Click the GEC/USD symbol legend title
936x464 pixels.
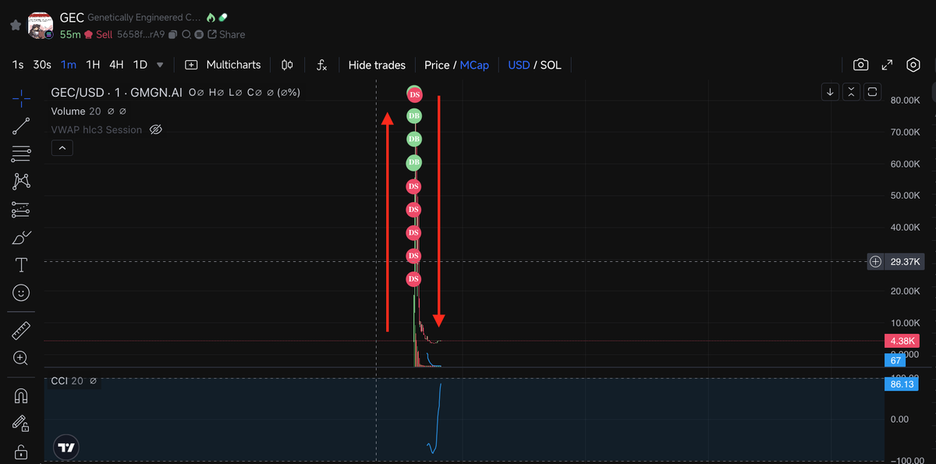coord(116,92)
